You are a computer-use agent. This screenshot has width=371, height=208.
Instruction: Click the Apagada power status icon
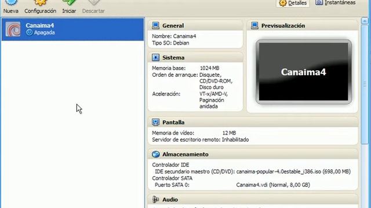[29, 32]
